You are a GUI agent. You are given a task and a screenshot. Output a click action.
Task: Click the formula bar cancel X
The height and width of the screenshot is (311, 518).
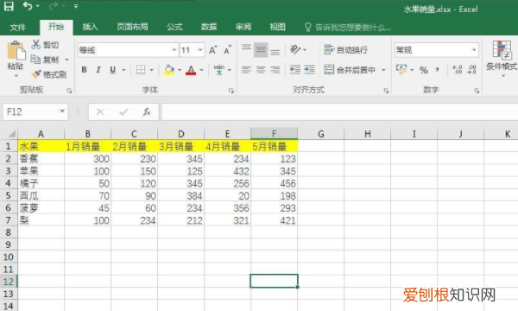tap(100, 112)
